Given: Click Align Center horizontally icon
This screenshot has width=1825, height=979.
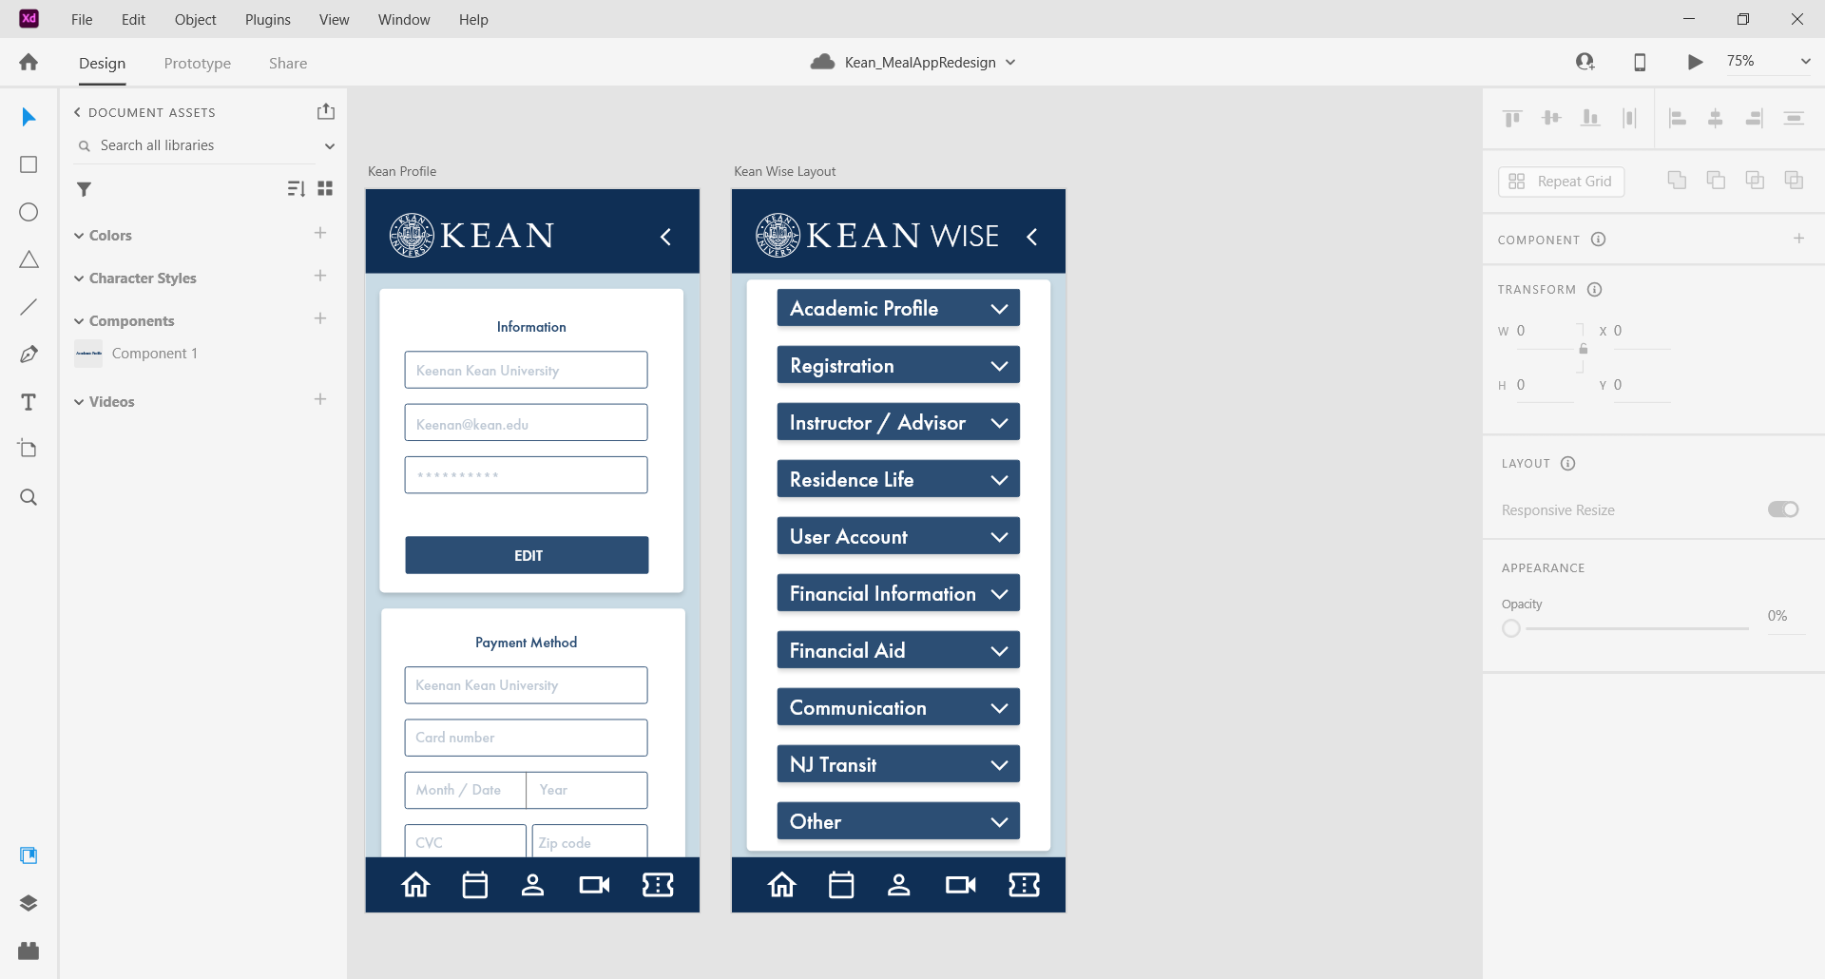Looking at the screenshot, I should click(x=1716, y=118).
